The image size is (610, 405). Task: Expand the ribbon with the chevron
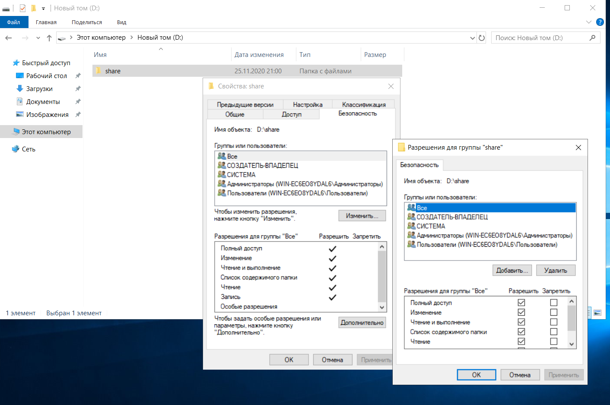[588, 22]
